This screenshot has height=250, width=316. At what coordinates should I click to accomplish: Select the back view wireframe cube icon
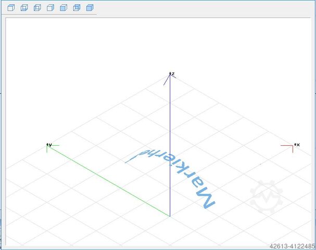(x=77, y=8)
